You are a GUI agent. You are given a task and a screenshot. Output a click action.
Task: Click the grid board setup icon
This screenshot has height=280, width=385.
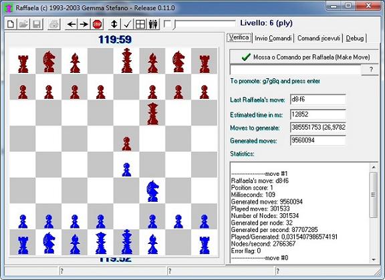click(140, 24)
